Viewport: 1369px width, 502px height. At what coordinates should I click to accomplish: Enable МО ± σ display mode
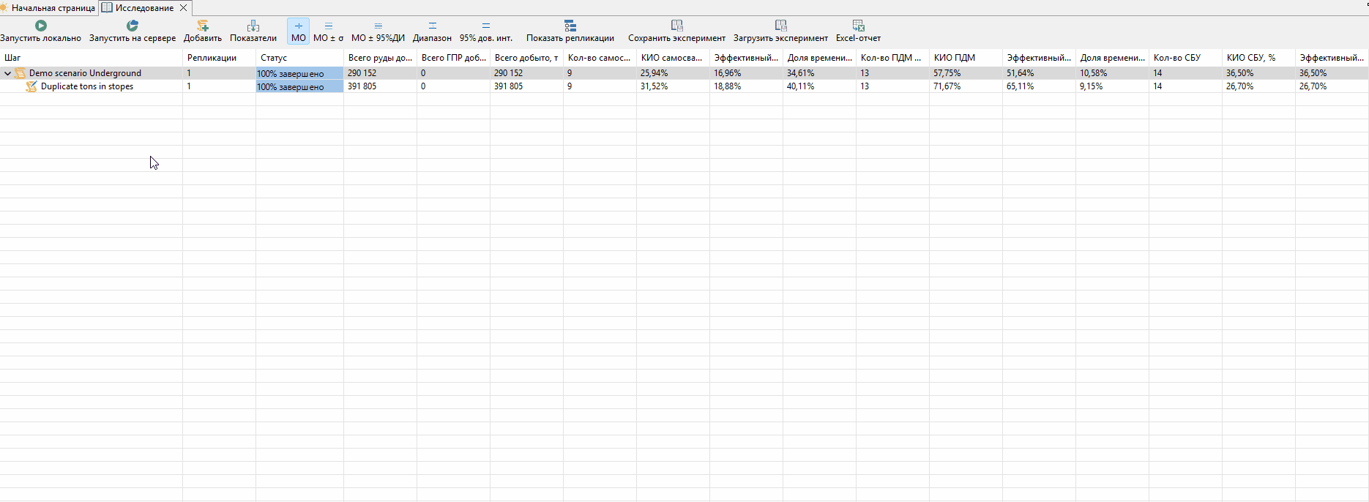328,31
